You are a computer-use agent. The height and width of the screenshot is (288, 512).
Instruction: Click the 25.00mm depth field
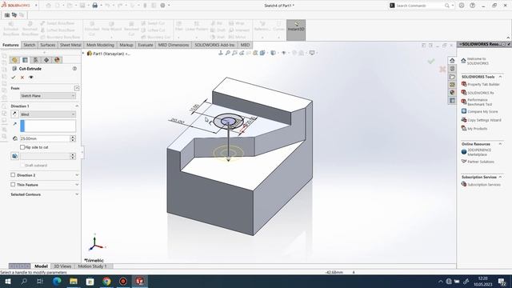(45, 138)
